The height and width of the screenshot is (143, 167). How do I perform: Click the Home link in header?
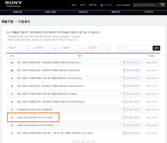click(74, 5)
